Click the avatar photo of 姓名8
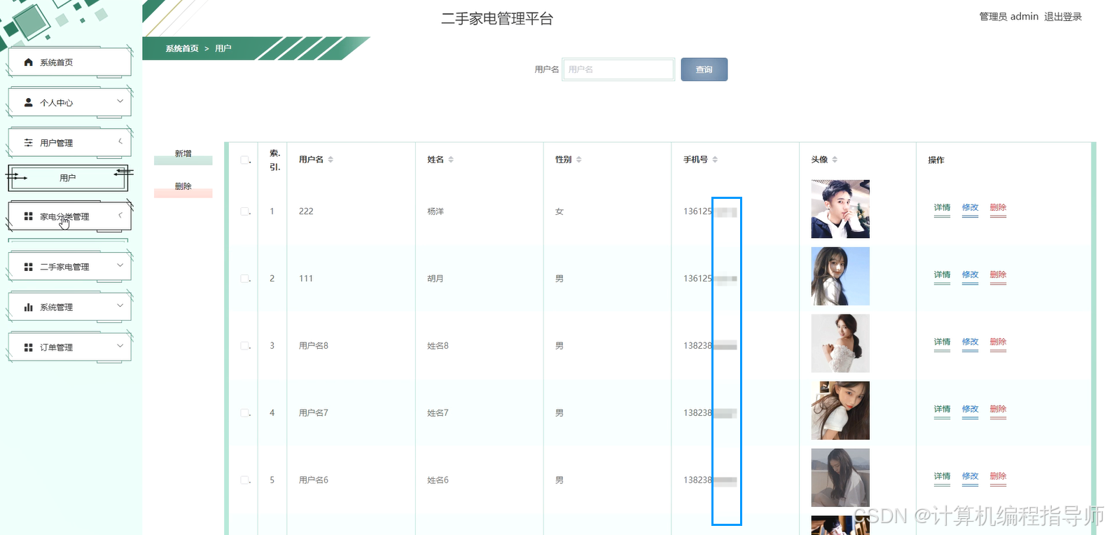This screenshot has width=1107, height=535. 840,343
